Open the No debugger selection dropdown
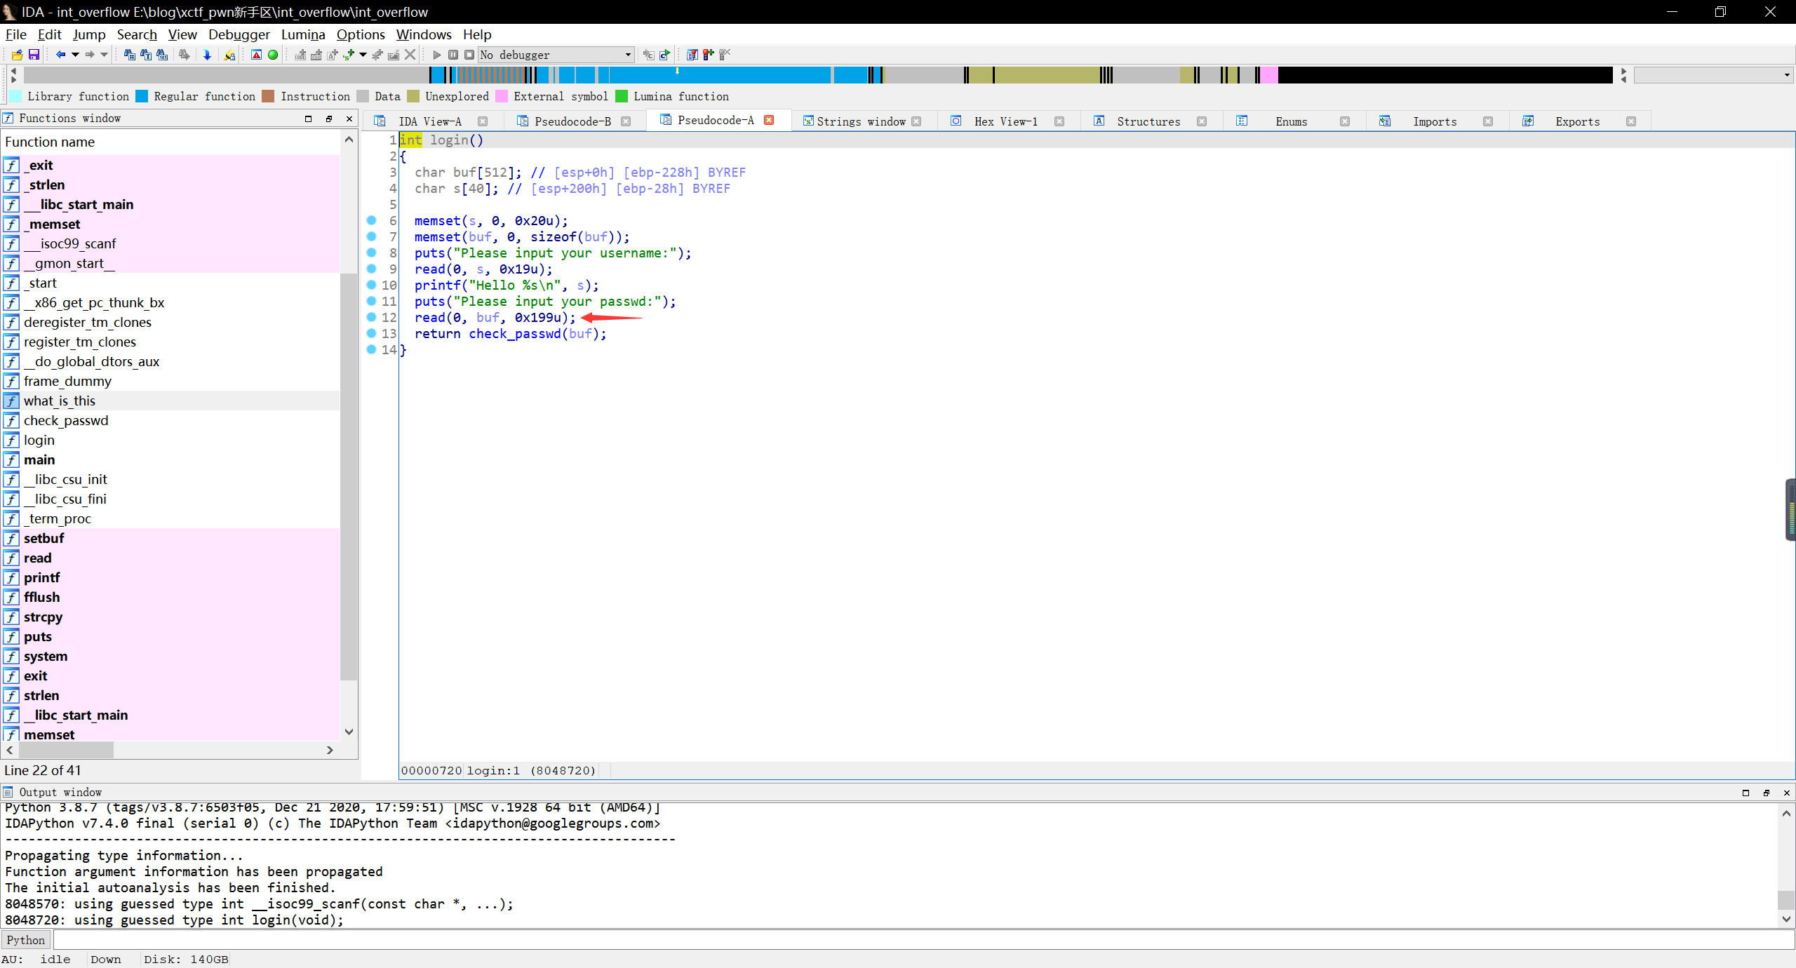 tap(556, 55)
